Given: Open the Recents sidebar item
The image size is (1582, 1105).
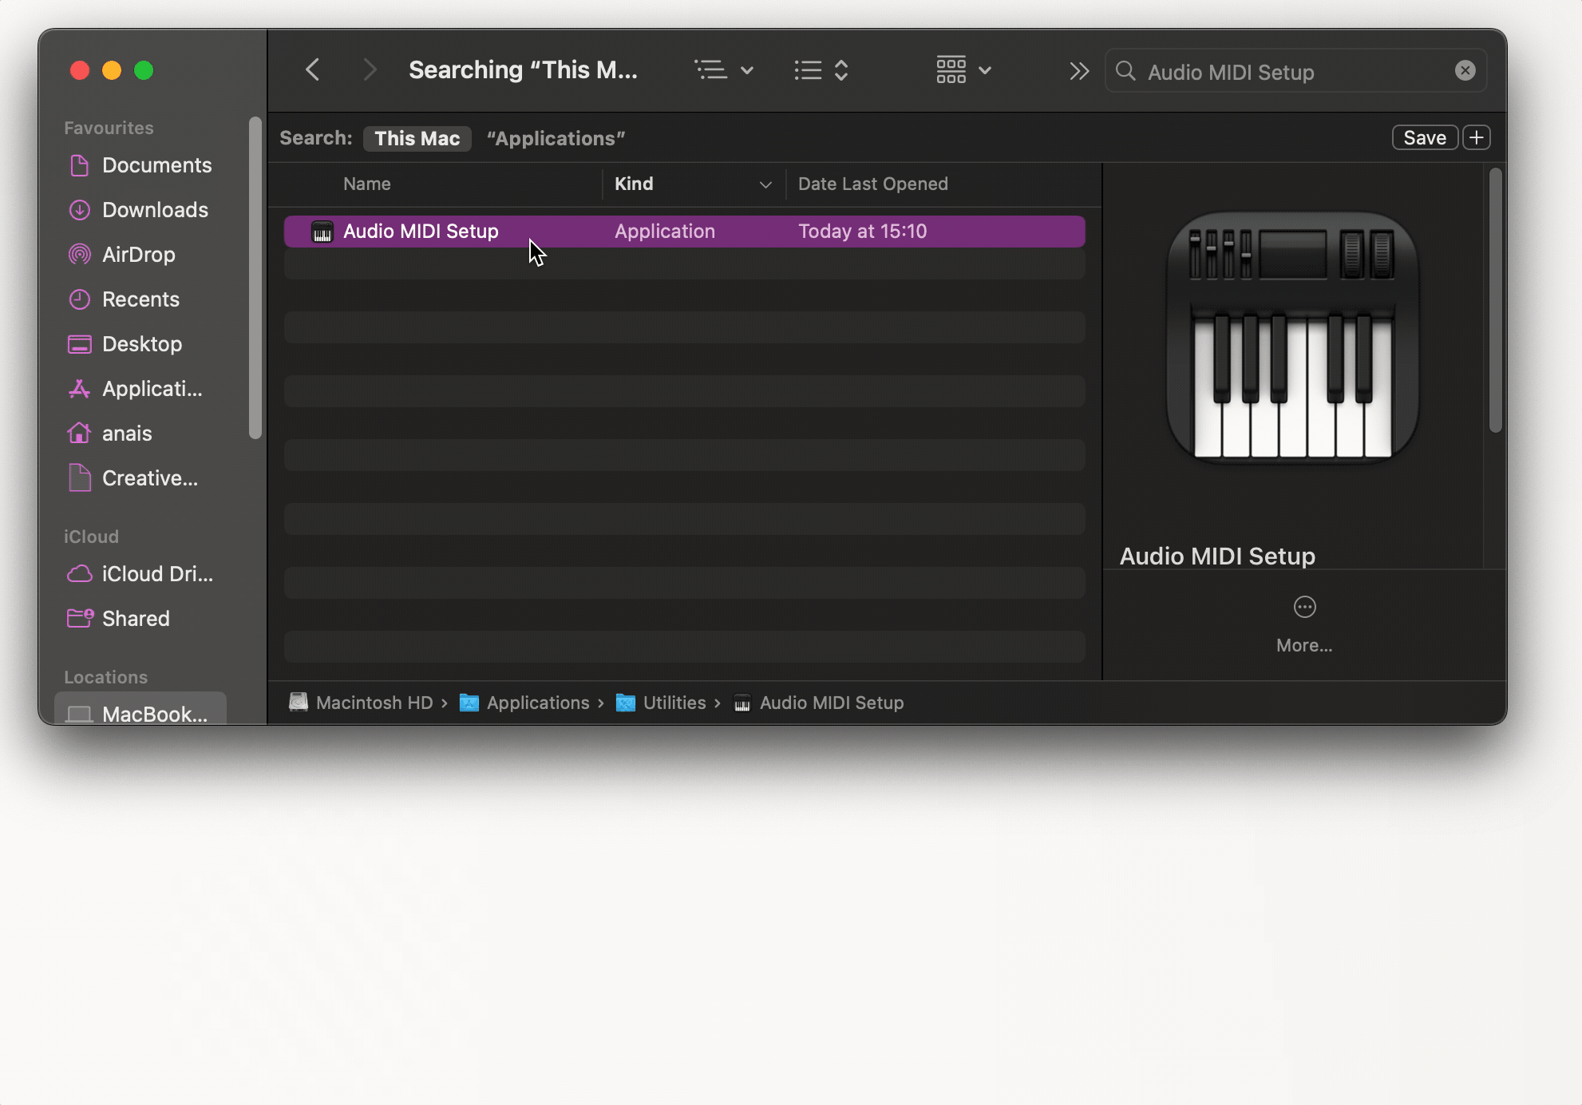Looking at the screenshot, I should point(140,299).
